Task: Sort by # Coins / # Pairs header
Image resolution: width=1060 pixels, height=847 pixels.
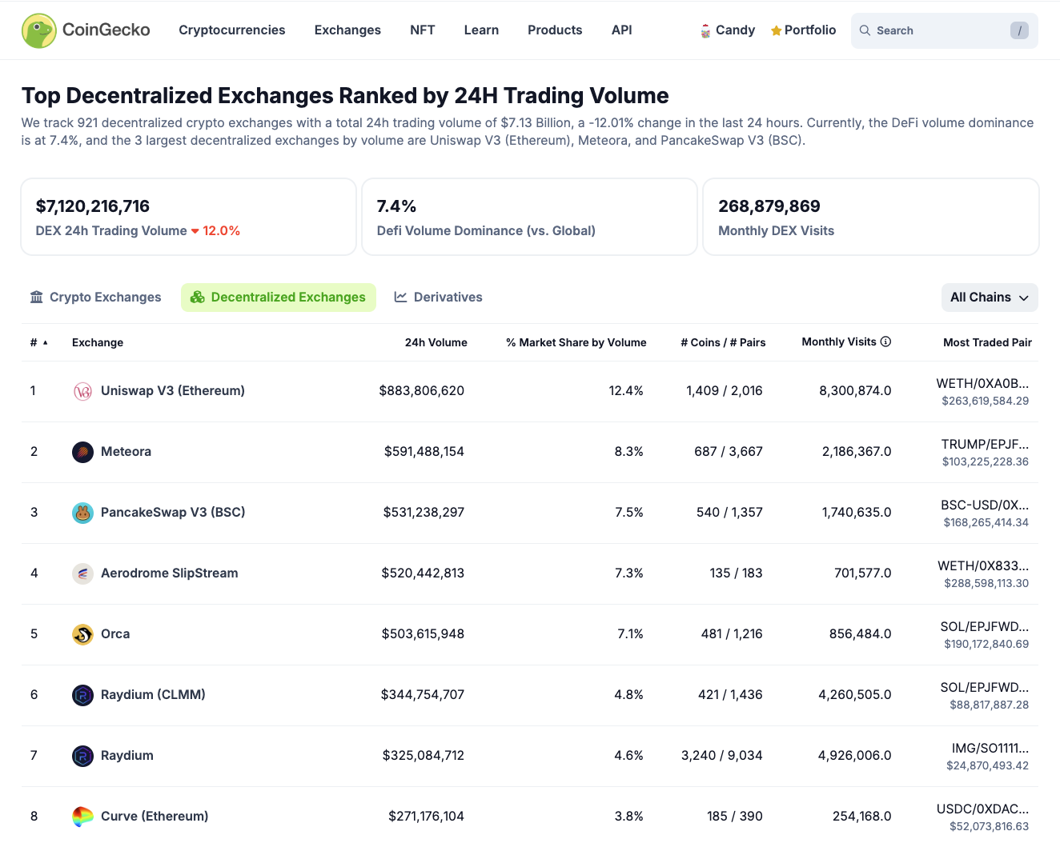Action: pyautogui.click(x=723, y=342)
